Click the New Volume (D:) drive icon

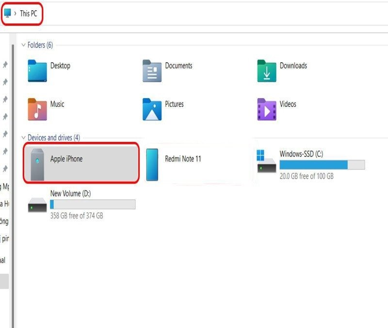[37, 205]
